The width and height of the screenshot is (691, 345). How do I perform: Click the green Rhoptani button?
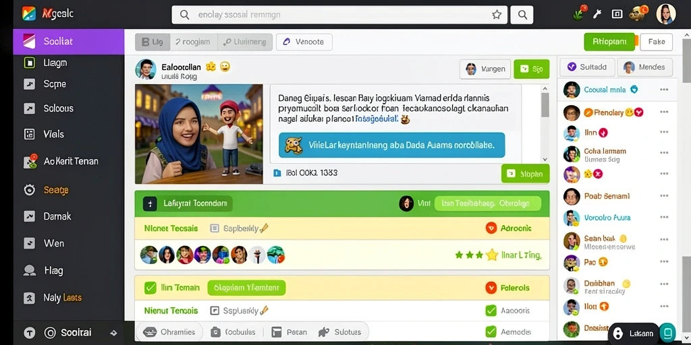(609, 42)
